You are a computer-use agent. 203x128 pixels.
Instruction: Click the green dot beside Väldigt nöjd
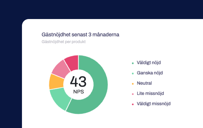point(133,63)
